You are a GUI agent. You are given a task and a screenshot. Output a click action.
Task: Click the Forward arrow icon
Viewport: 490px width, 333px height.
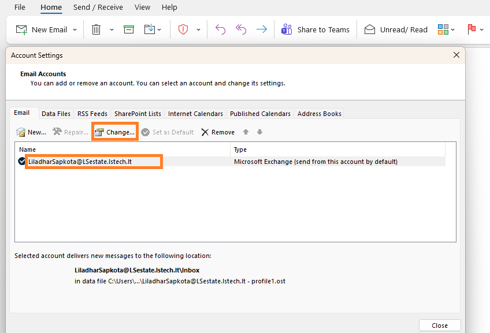(x=262, y=29)
